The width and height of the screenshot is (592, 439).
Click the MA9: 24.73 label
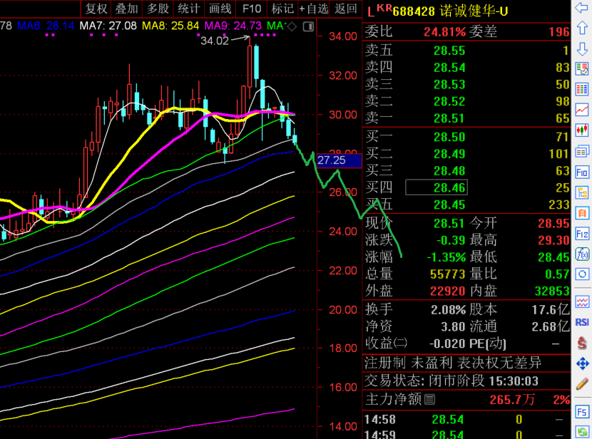click(233, 26)
